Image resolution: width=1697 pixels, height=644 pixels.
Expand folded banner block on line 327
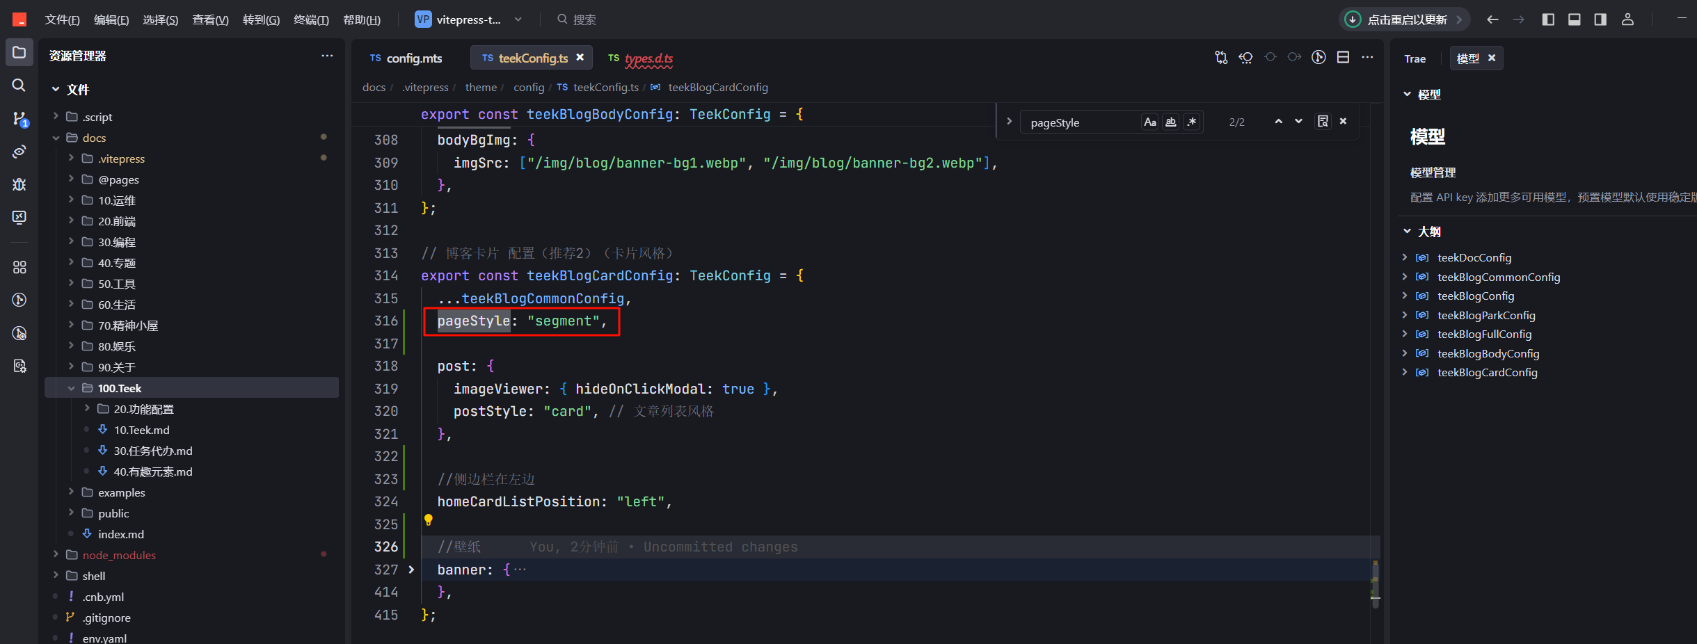pyautogui.click(x=411, y=570)
